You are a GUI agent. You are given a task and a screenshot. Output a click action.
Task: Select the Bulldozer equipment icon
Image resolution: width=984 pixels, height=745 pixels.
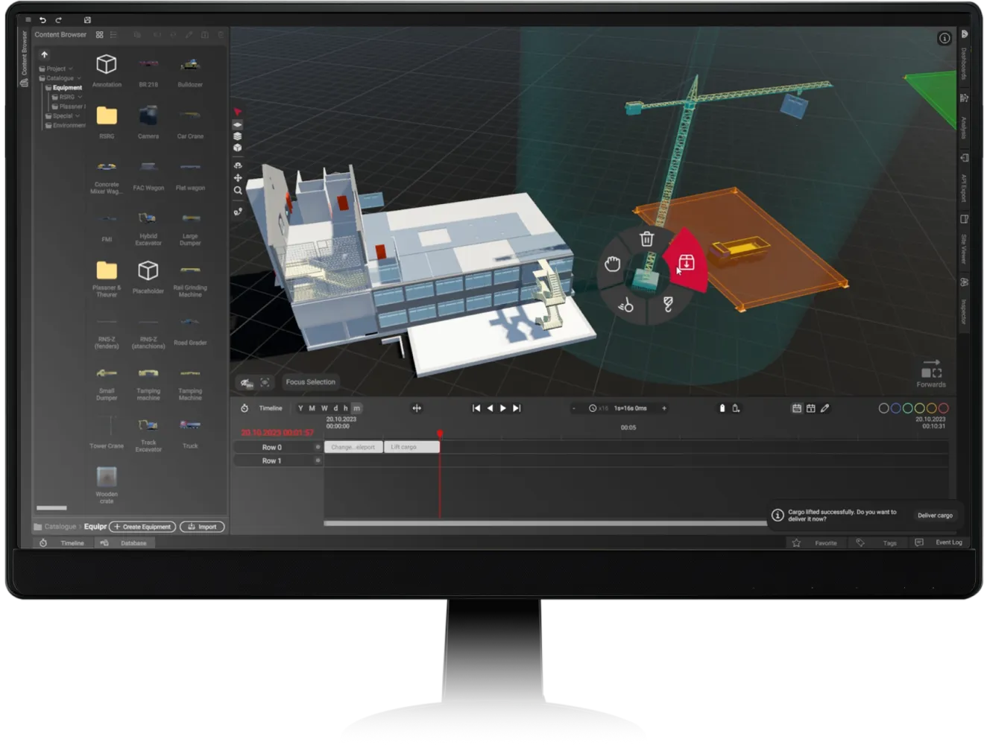point(190,63)
